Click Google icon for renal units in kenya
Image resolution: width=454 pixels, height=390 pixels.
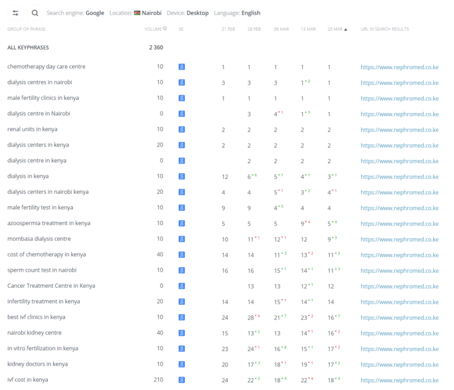[x=181, y=129]
